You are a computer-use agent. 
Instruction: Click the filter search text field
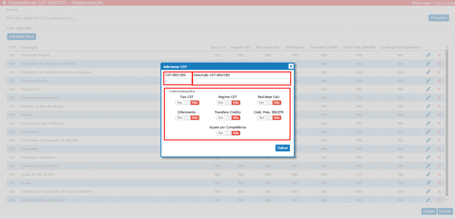click(x=216, y=18)
